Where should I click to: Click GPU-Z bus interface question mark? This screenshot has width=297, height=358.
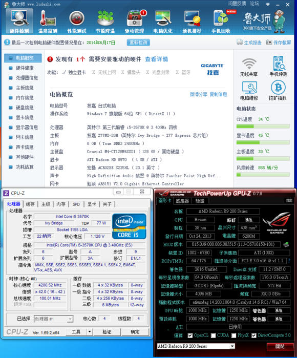(x=289, y=261)
